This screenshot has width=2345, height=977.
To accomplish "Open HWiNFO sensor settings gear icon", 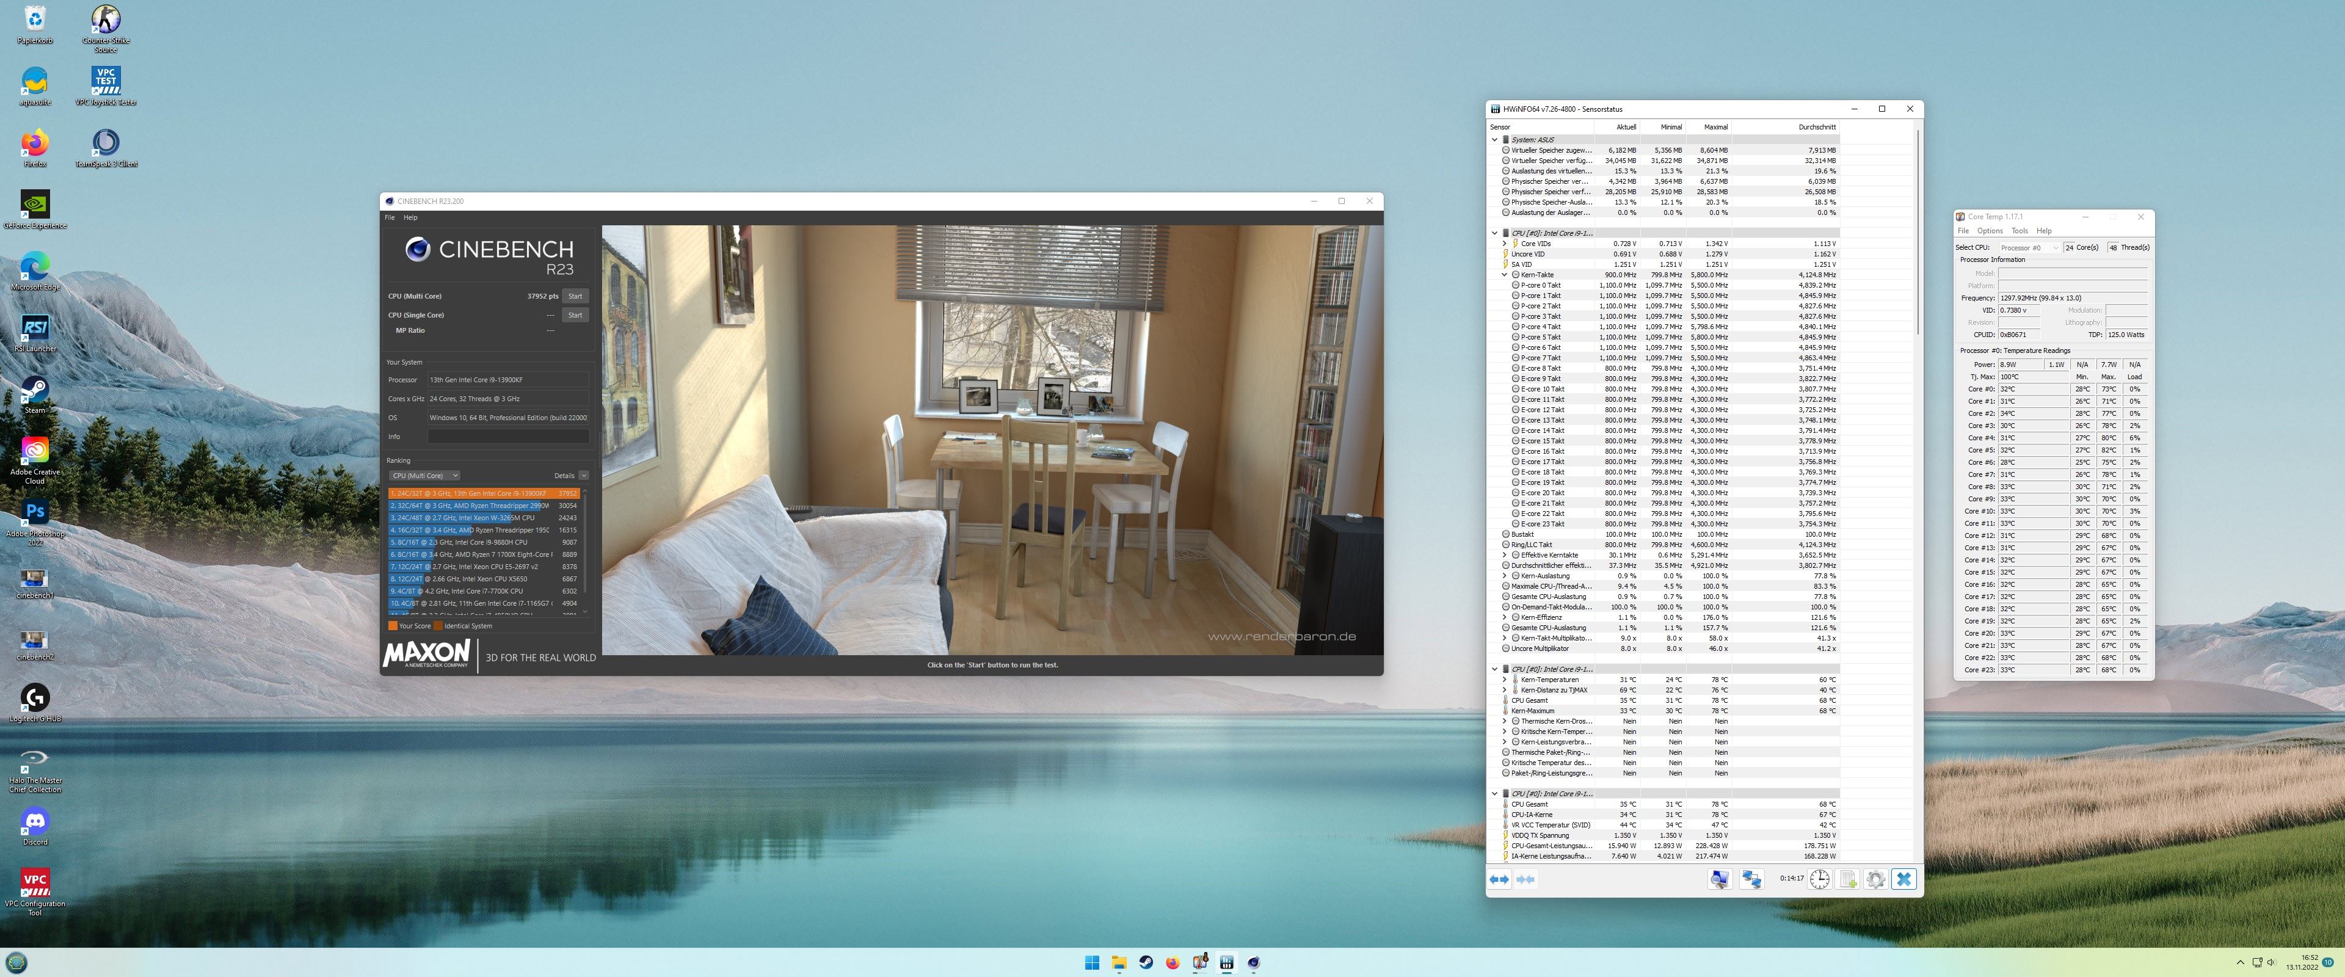I will point(1875,879).
